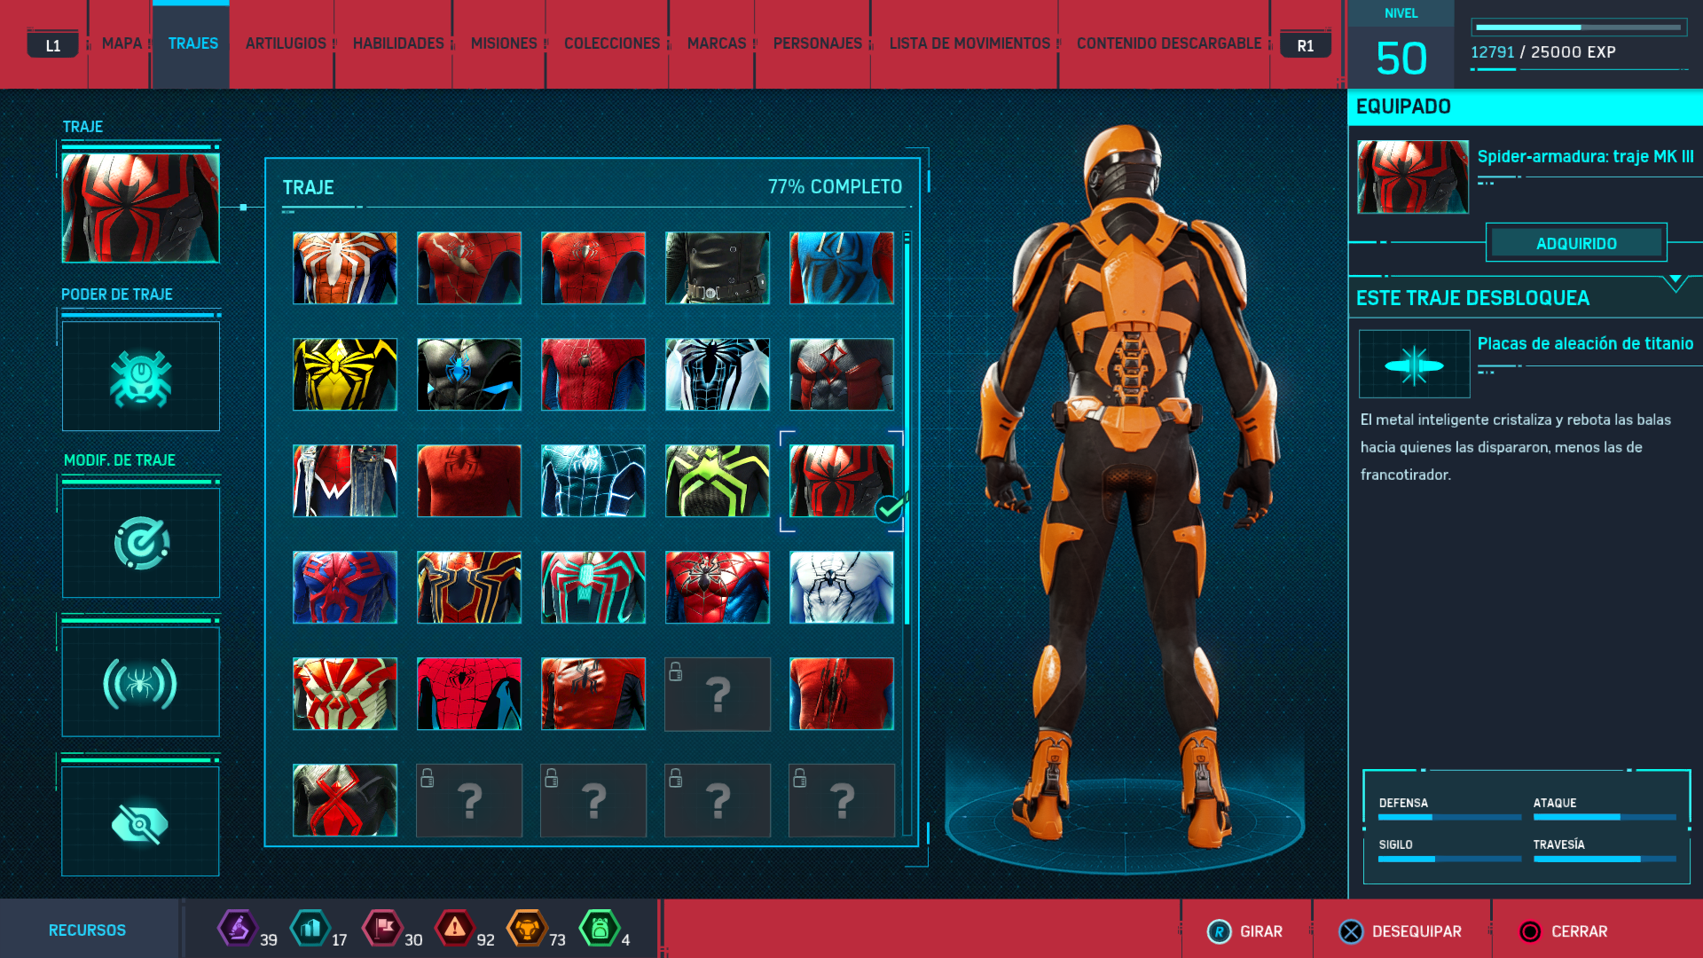
Task: Click the green backpack token icon
Action: point(599,929)
